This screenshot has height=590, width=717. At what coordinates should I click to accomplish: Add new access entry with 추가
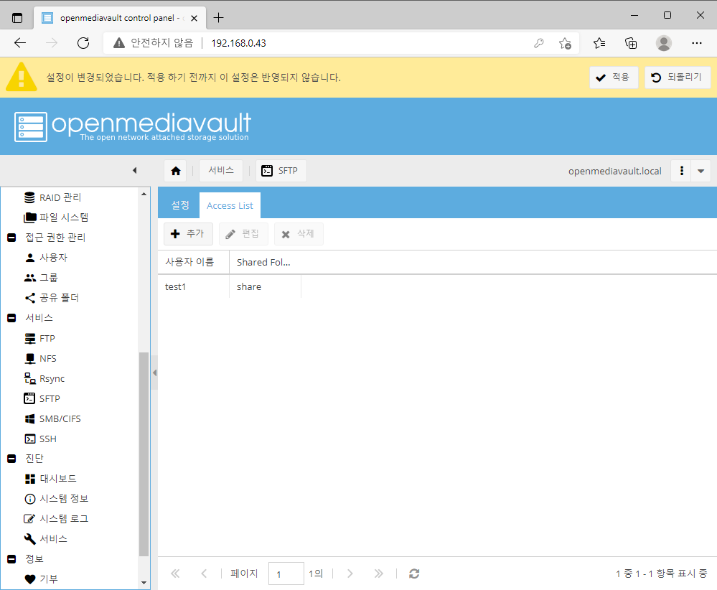click(x=188, y=234)
